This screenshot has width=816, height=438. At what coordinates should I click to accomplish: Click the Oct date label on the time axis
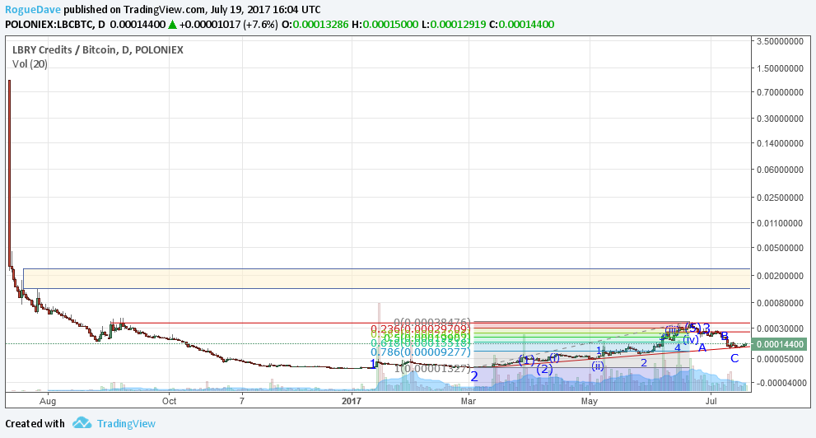pos(169,401)
